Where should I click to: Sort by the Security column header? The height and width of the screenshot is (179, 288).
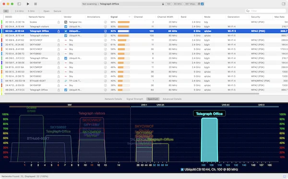[255, 17]
